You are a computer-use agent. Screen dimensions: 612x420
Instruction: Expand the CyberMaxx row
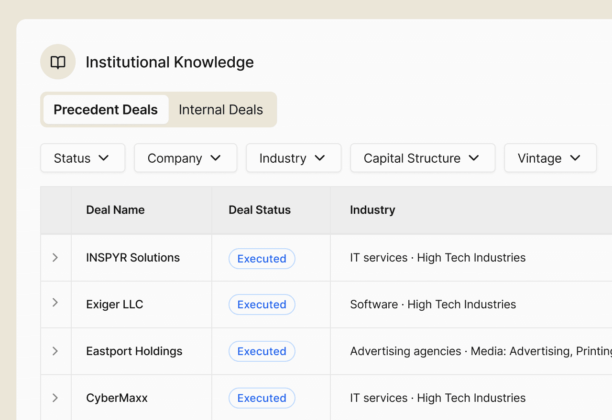[55, 398]
